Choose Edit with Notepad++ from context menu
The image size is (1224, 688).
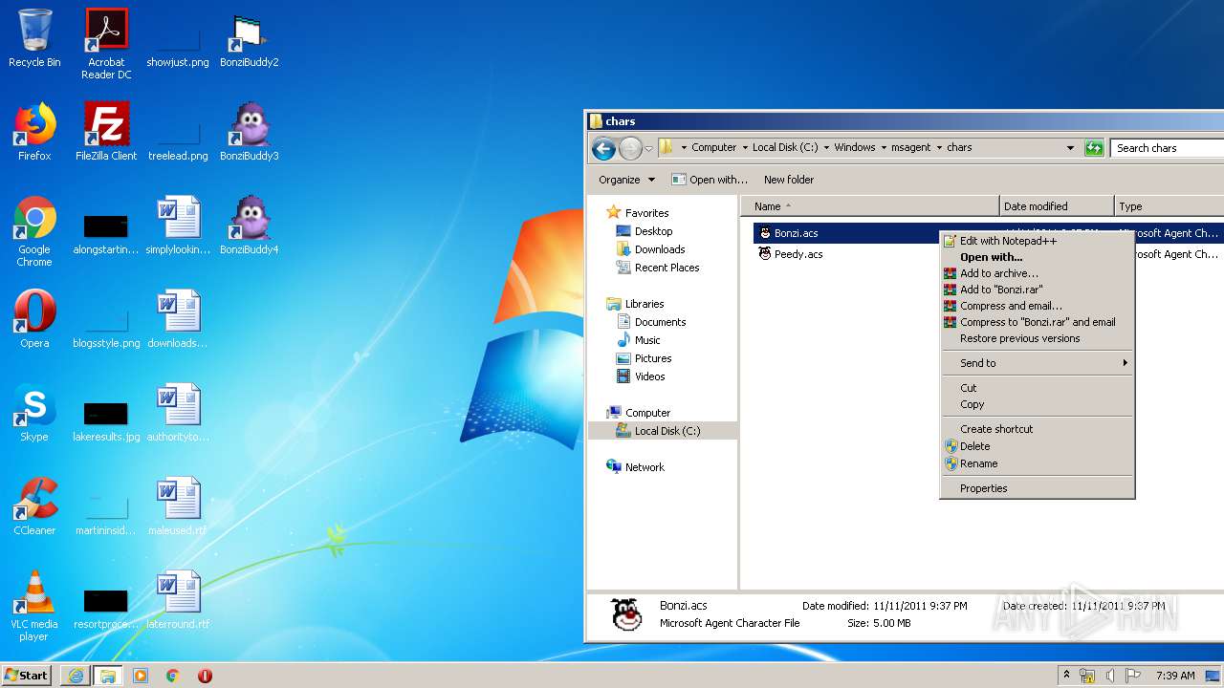(x=1038, y=241)
